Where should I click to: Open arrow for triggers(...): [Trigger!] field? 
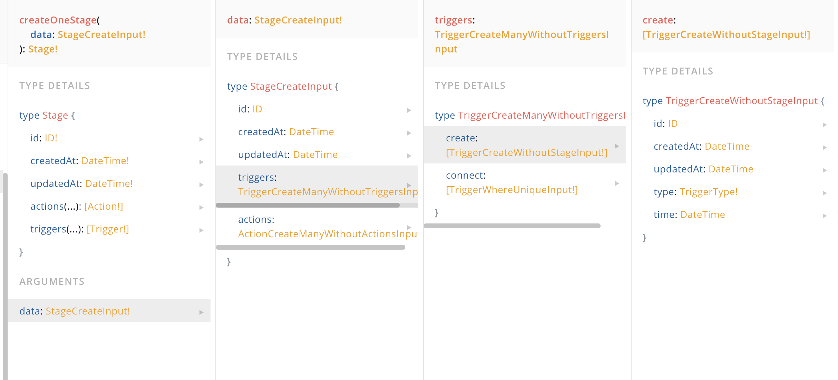(x=201, y=230)
